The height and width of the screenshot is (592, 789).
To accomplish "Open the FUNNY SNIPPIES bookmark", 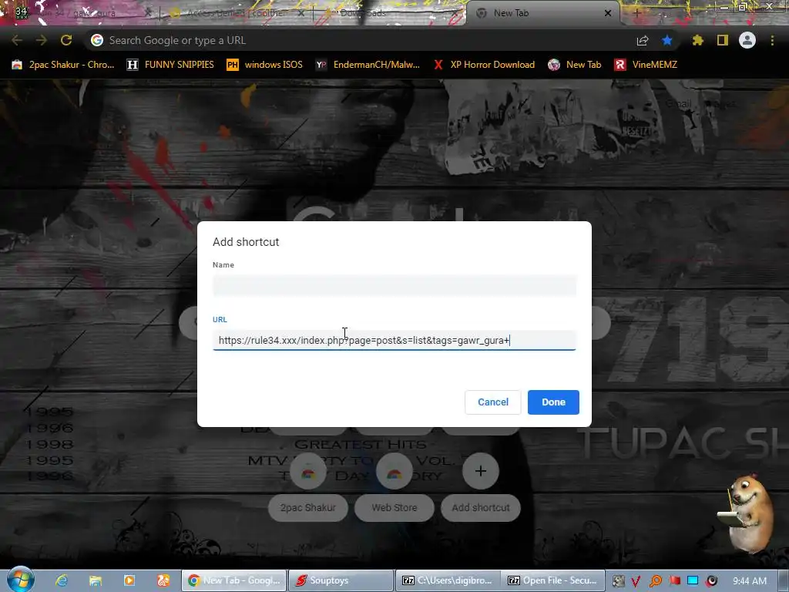I will 170,65.
